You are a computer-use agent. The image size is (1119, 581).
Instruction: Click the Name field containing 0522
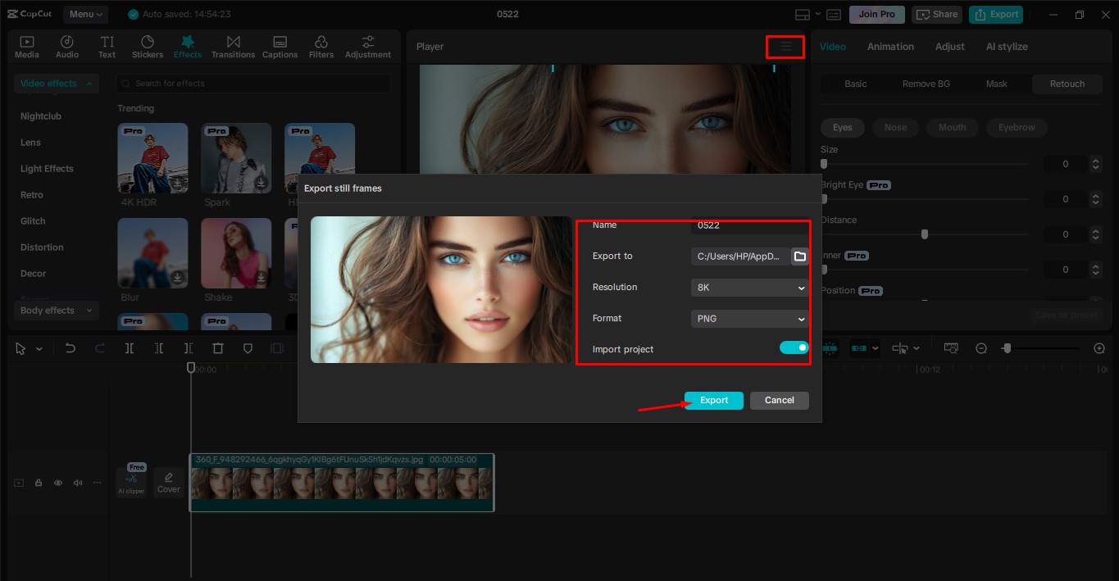[748, 225]
